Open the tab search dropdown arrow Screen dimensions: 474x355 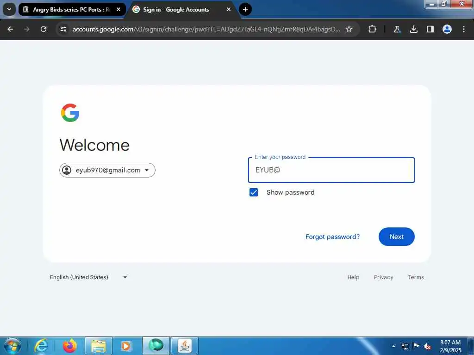pyautogui.click(x=9, y=9)
